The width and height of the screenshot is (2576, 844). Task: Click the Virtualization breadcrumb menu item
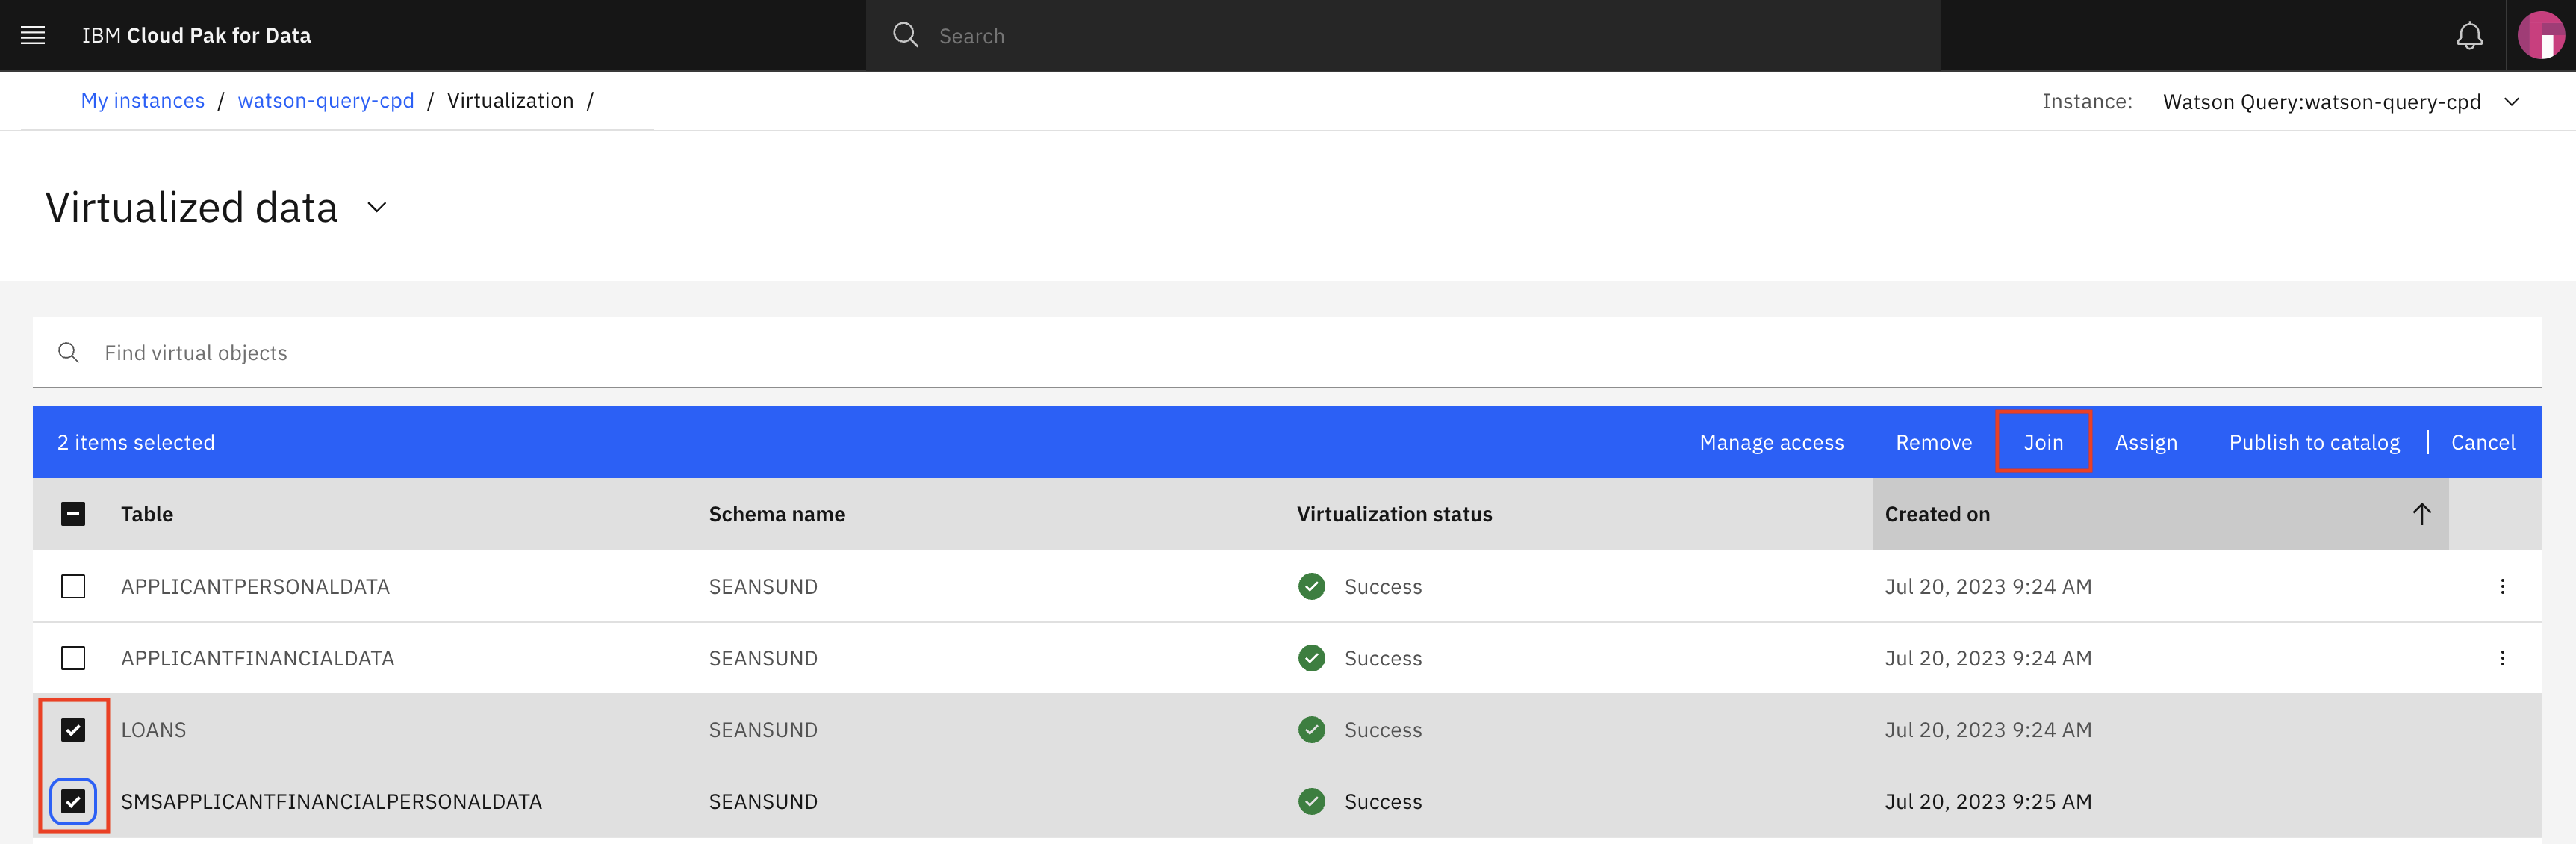(511, 100)
